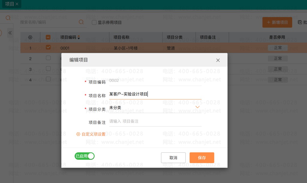Click the gear icon next to 自定义项设置
The height and width of the screenshot is (183, 307).
click(x=78, y=134)
